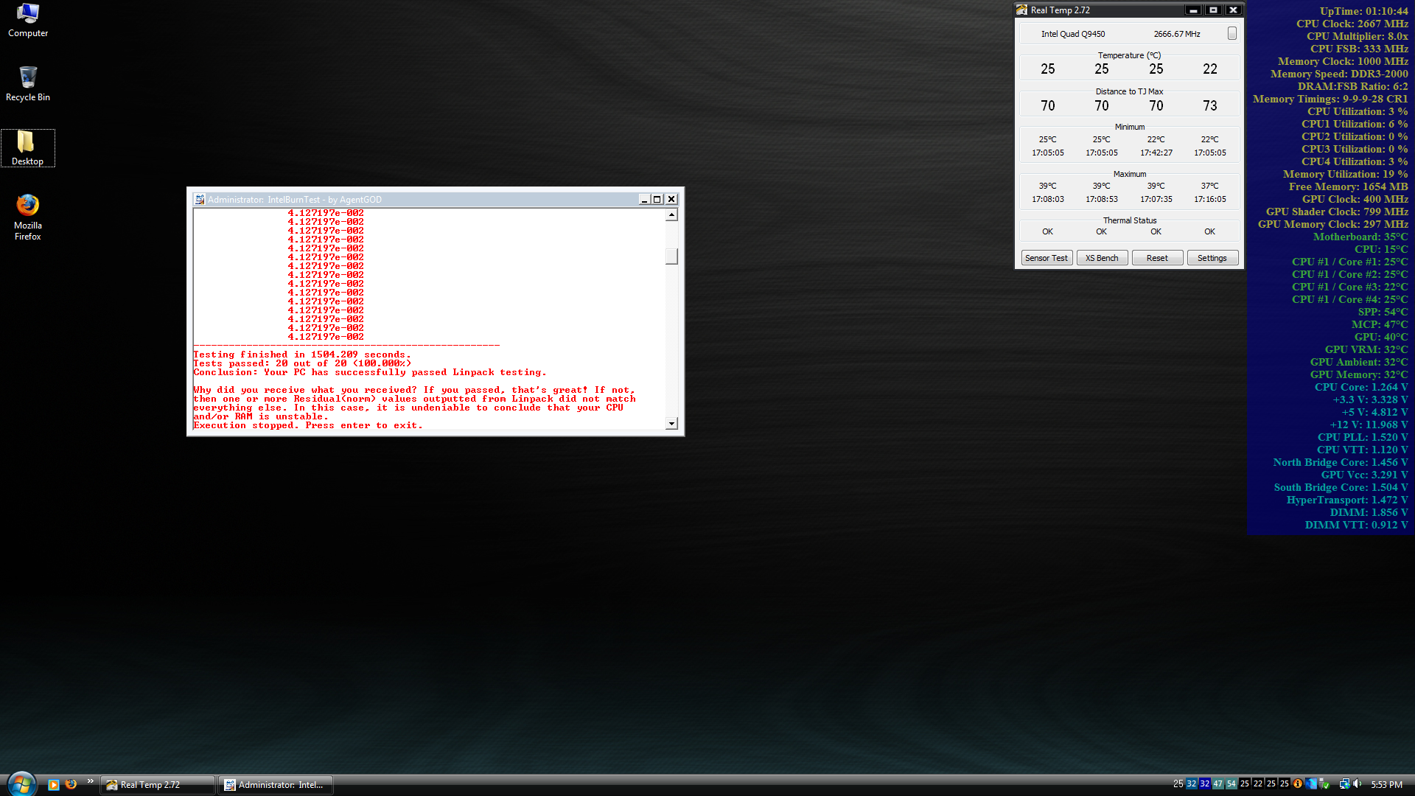
Task: Click the 5:53 PM taskbar clock
Action: 1387,785
